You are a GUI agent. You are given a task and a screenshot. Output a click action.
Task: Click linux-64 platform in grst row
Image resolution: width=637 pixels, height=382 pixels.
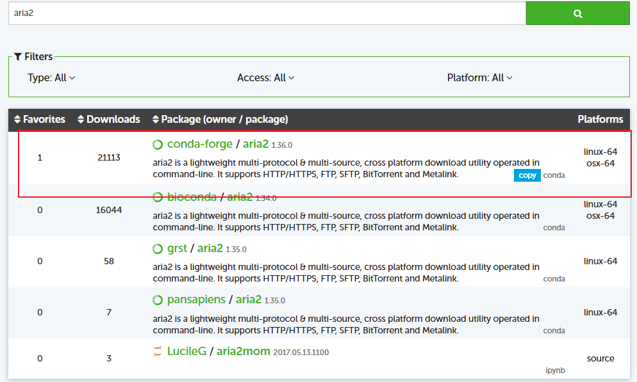click(600, 261)
